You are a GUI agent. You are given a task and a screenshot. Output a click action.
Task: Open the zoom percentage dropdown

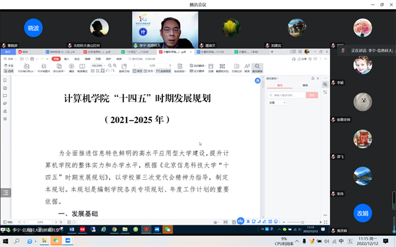98,65
